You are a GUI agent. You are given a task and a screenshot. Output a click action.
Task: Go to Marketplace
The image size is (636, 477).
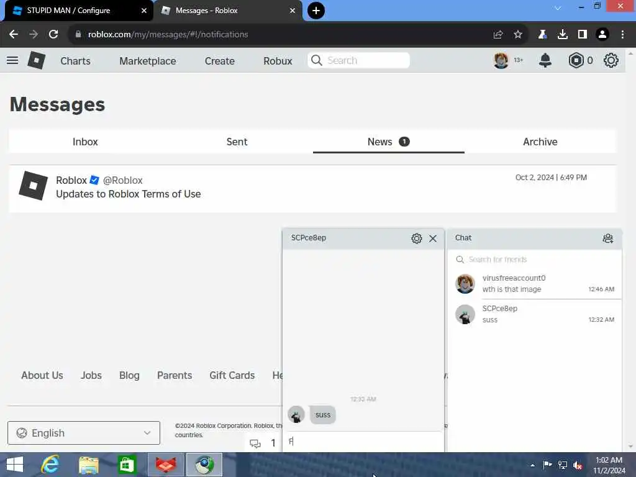pos(148,61)
